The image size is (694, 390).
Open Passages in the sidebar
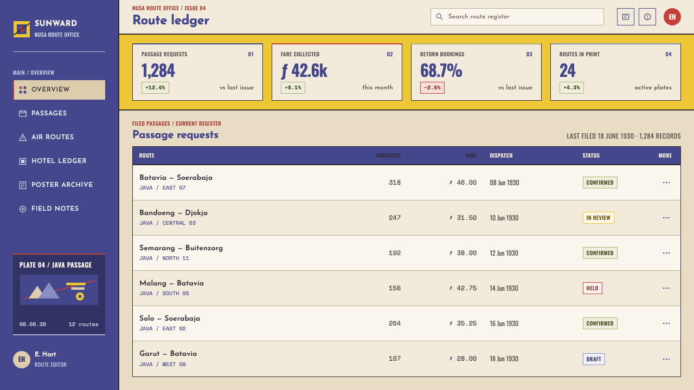(x=59, y=114)
